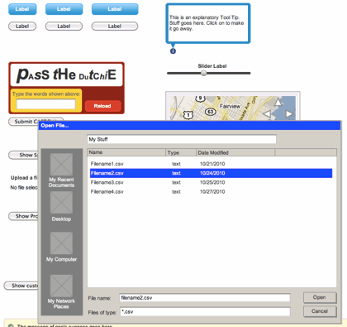The image size is (347, 327).
Task: Dismiss the explanatory Tool Tip box
Action: [x=208, y=23]
